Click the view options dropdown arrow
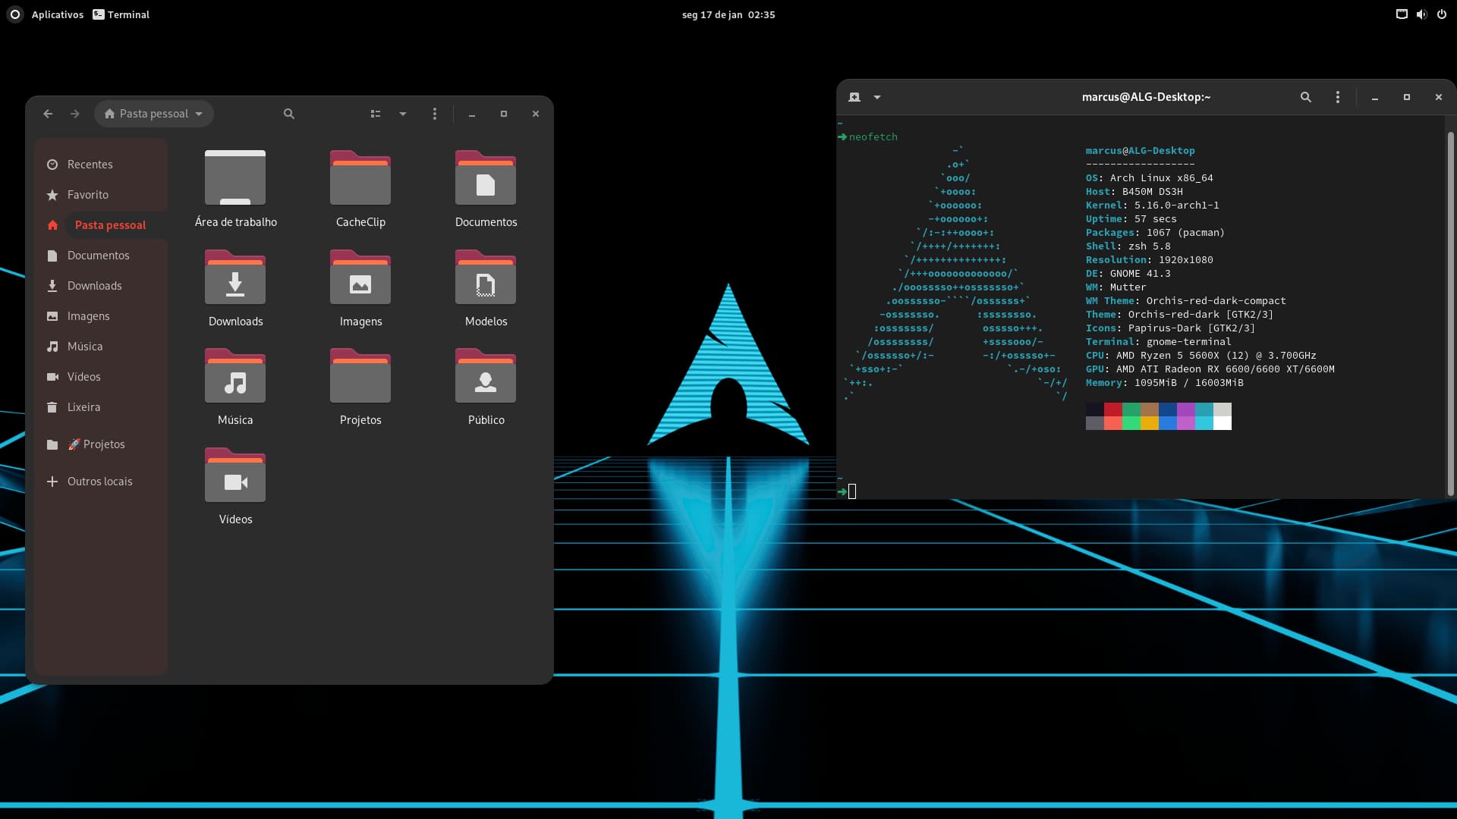Image resolution: width=1457 pixels, height=819 pixels. 401,113
